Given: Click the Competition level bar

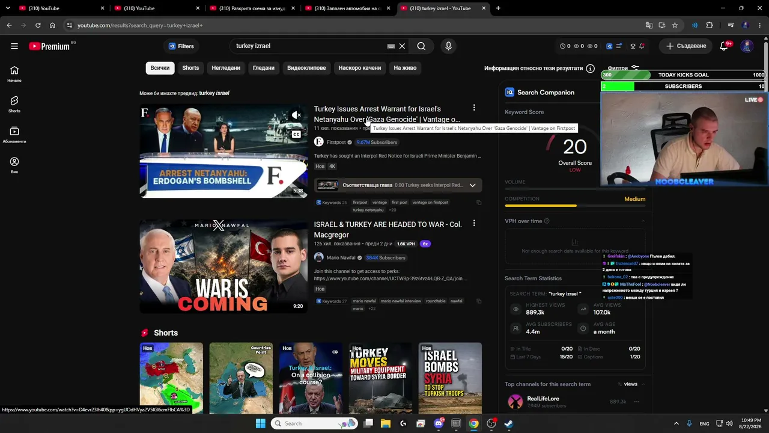Looking at the screenshot, I should pyautogui.click(x=575, y=206).
